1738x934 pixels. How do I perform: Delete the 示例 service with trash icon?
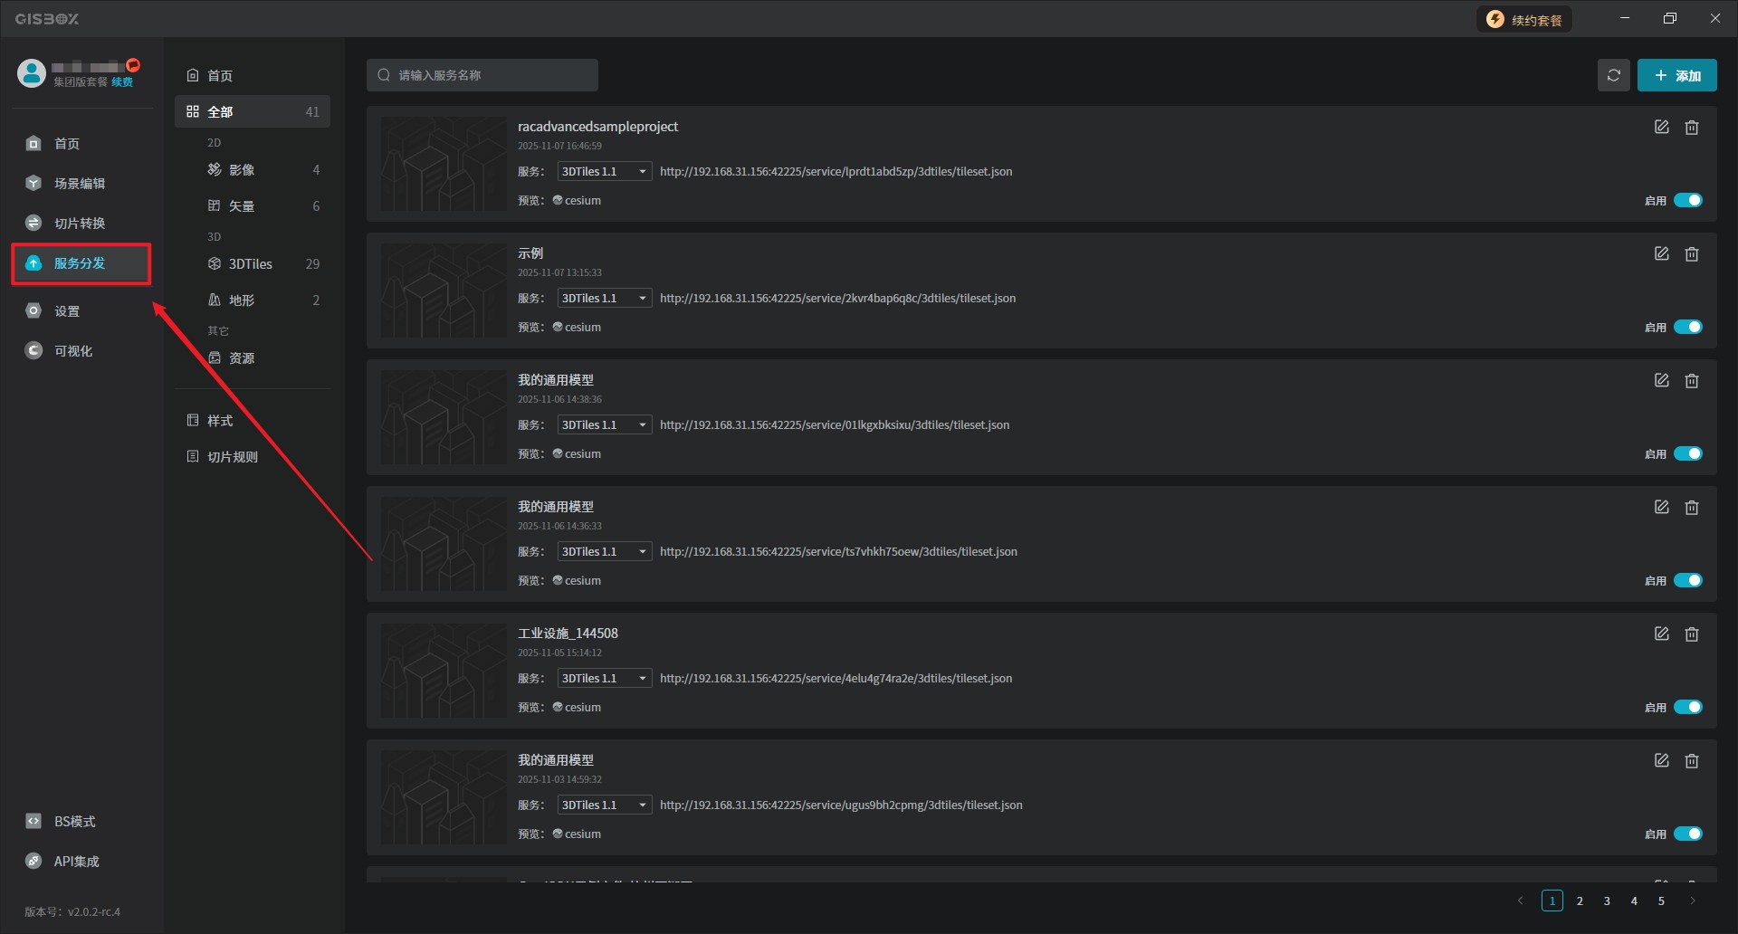(1691, 254)
